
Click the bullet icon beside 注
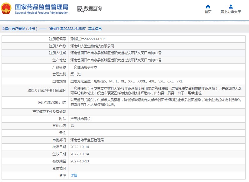[61, 175]
